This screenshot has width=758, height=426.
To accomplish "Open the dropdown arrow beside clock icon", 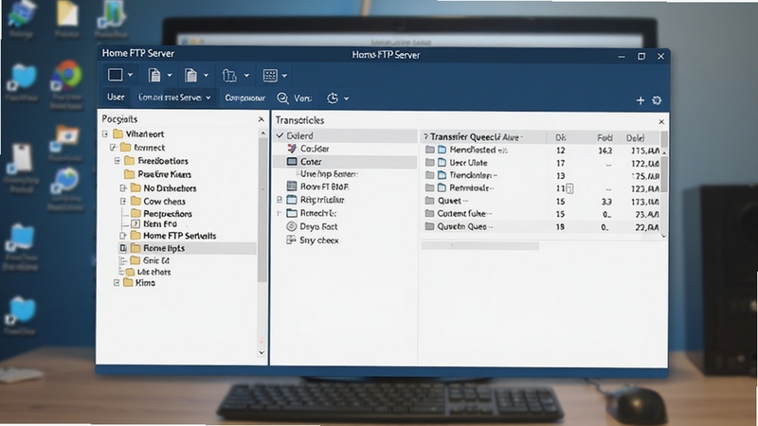I will point(346,99).
